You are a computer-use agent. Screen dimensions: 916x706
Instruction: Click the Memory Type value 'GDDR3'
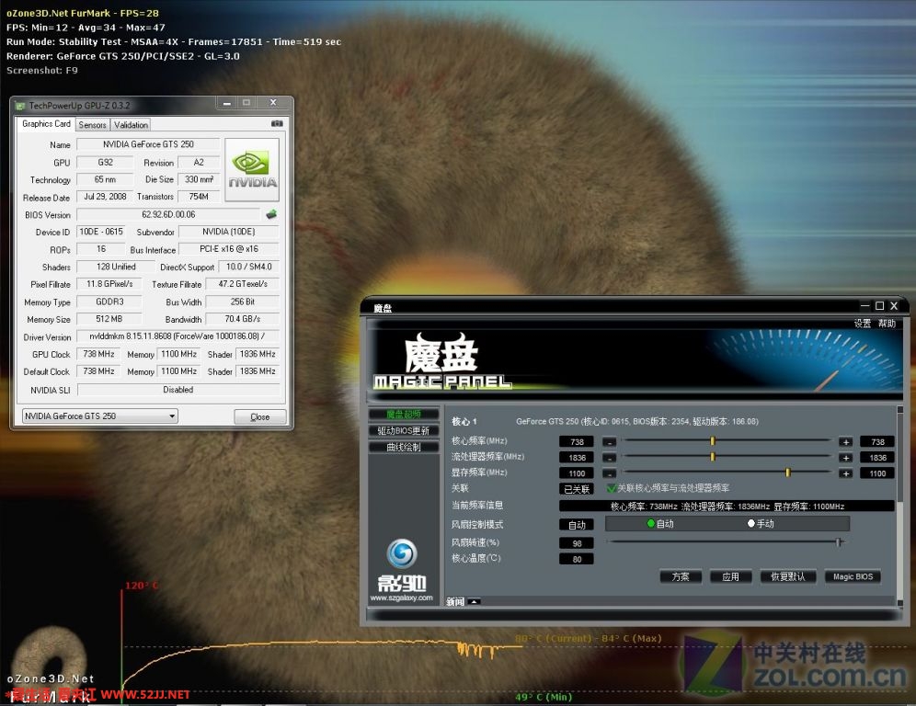(109, 302)
